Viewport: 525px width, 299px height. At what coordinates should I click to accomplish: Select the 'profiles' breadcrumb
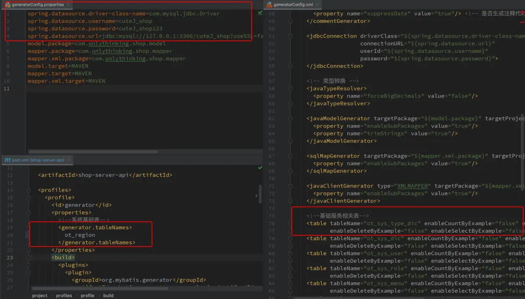tap(64, 296)
